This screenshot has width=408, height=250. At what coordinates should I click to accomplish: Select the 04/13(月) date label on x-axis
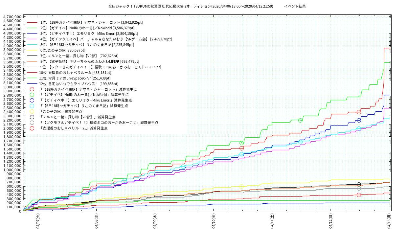pos(389,223)
